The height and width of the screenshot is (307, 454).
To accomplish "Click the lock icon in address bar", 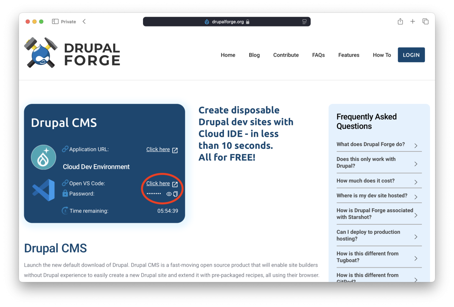I will 248,22.
